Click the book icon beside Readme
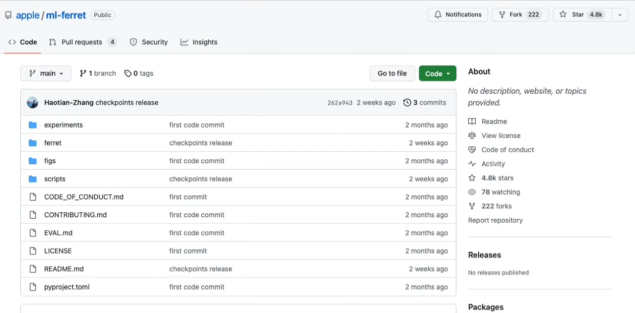 (x=472, y=122)
